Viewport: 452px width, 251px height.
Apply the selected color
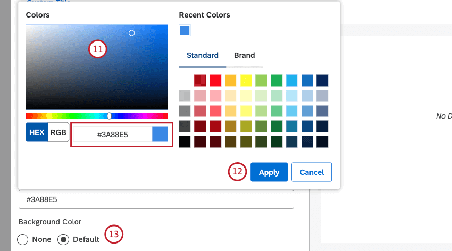(x=269, y=172)
